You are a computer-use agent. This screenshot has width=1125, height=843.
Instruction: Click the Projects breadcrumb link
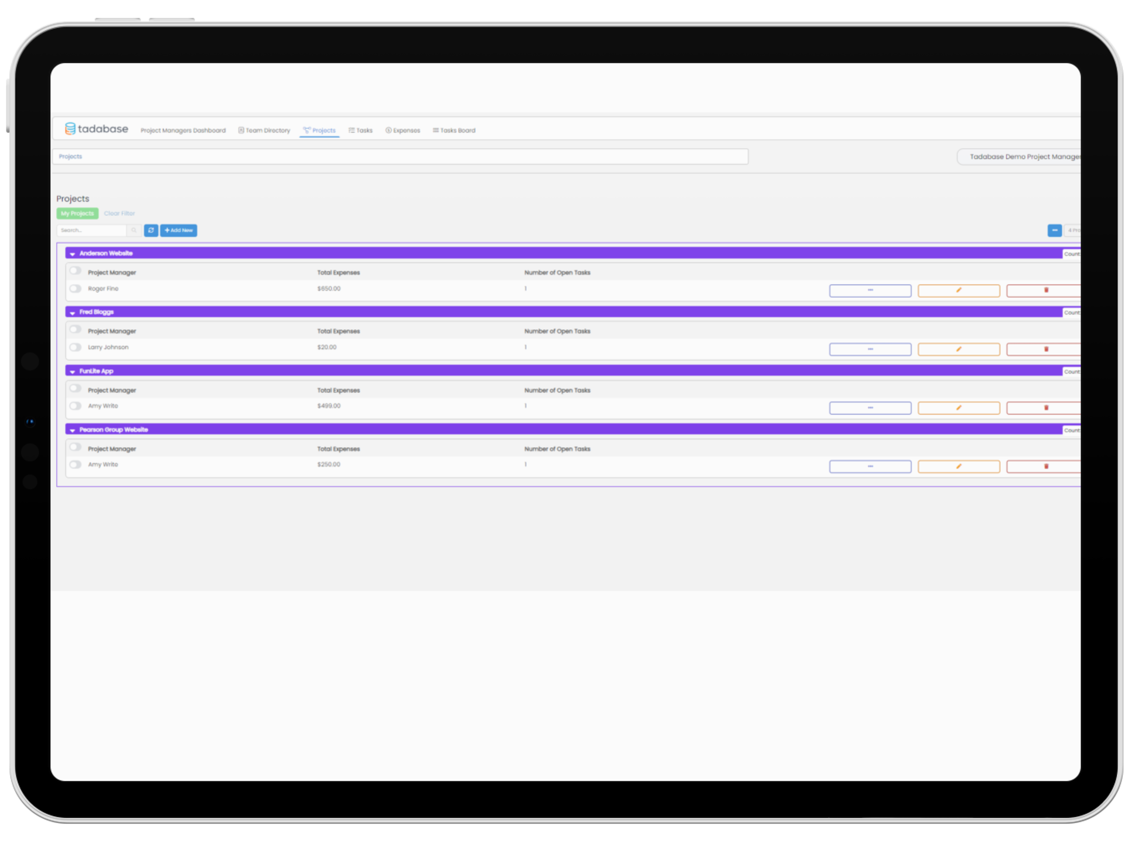point(70,156)
